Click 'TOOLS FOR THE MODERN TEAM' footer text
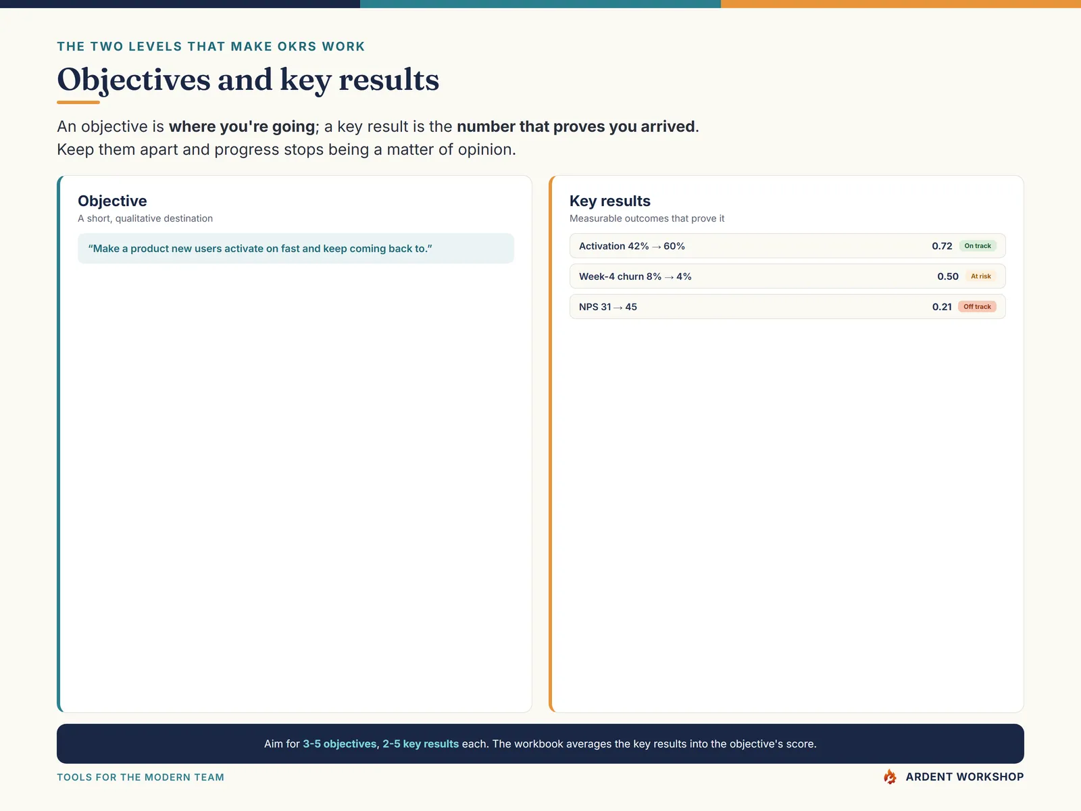Viewport: 1081px width, 811px height. pyautogui.click(x=141, y=777)
